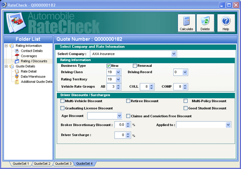Select Rating / Discounts tree item
This screenshot has height=169, width=241.
34,61
